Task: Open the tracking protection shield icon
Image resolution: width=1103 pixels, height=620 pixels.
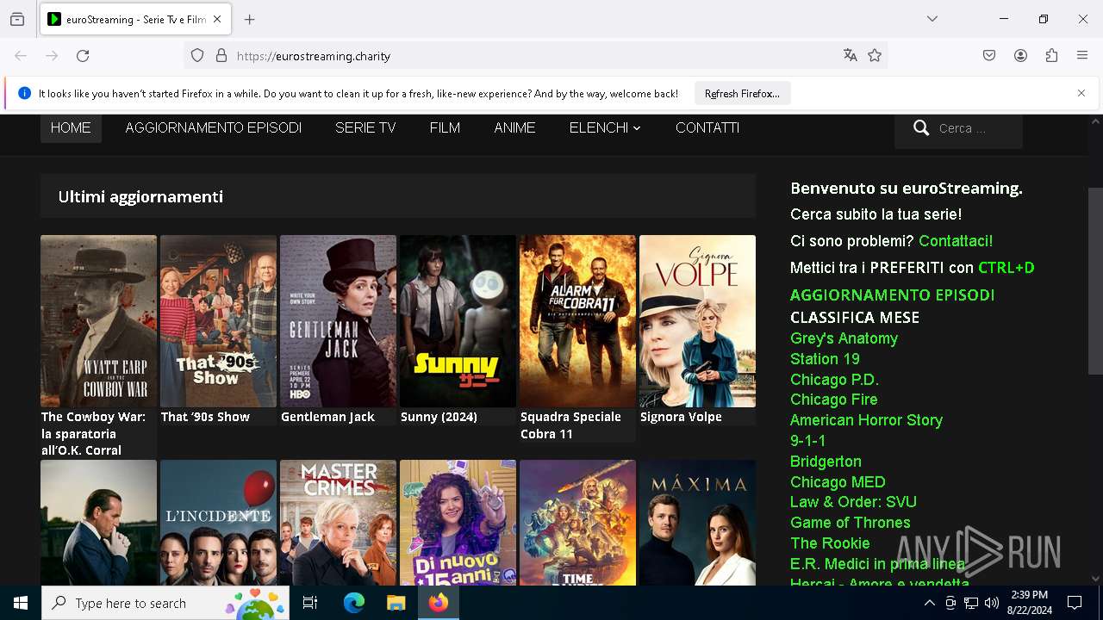Action: (x=197, y=56)
